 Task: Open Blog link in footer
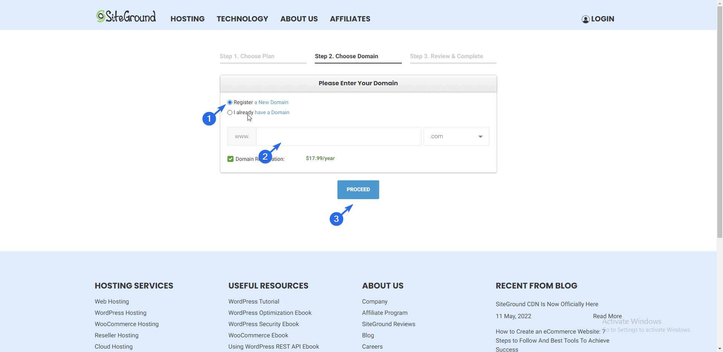coord(368,335)
